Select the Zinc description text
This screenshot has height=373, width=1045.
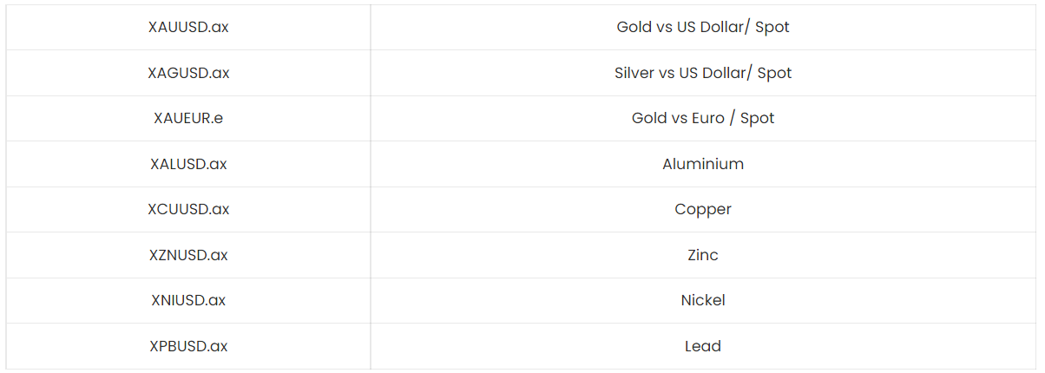pyautogui.click(x=703, y=255)
